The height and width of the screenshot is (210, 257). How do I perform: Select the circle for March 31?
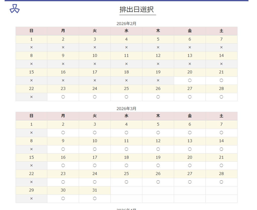pyautogui.click(x=95, y=198)
